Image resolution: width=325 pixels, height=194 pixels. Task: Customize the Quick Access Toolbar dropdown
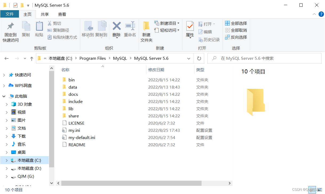(28, 5)
